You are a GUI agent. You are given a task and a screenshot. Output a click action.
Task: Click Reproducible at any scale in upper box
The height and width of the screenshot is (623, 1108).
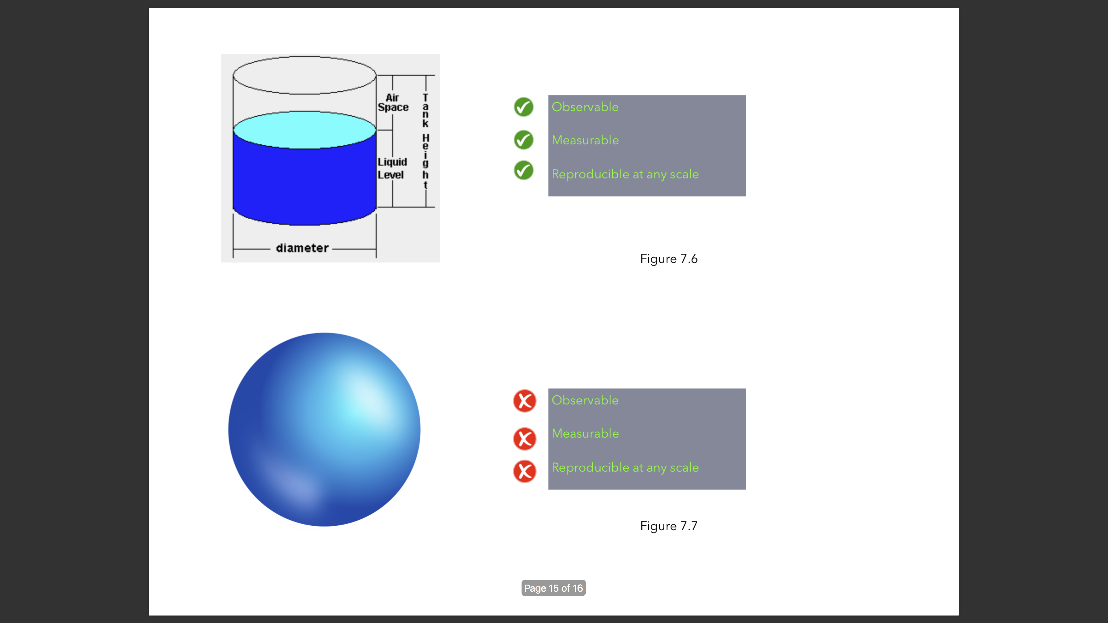tap(625, 174)
